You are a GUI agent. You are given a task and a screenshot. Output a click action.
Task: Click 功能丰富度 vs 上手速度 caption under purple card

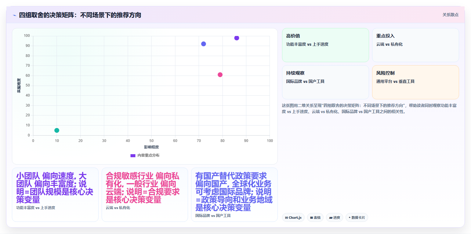coord(36,208)
